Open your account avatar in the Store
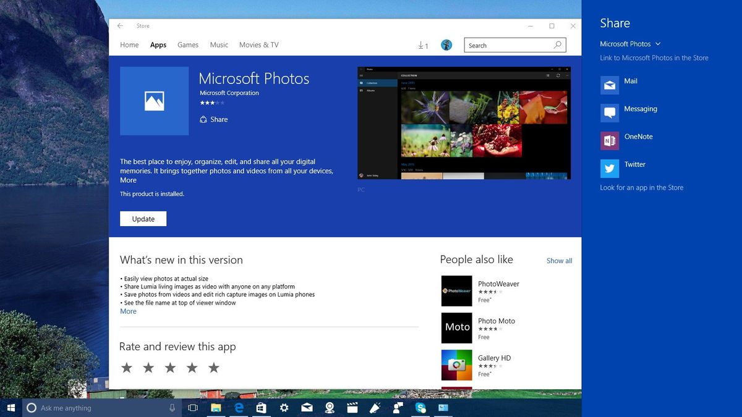The image size is (742, 417). [446, 45]
